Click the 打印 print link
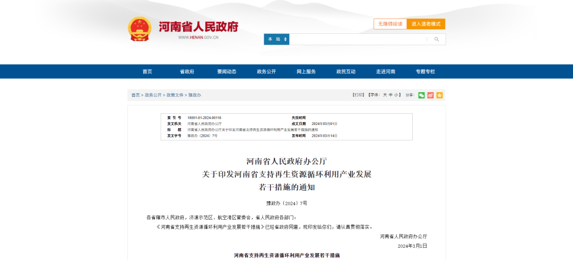Screen dimensions: 573x260 [359, 95]
